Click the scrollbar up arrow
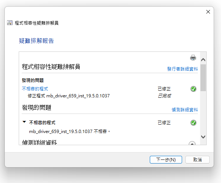Viewport: 221px width, 183px height. [x=203, y=60]
